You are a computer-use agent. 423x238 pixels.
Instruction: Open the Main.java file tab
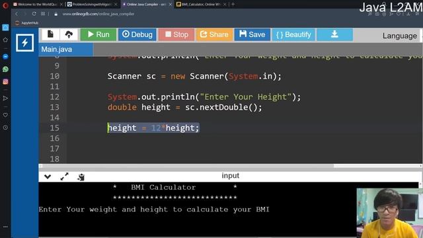[x=66, y=50]
